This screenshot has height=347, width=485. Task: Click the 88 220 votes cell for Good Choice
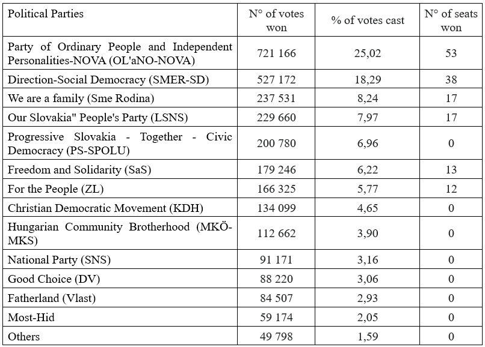[x=276, y=279]
